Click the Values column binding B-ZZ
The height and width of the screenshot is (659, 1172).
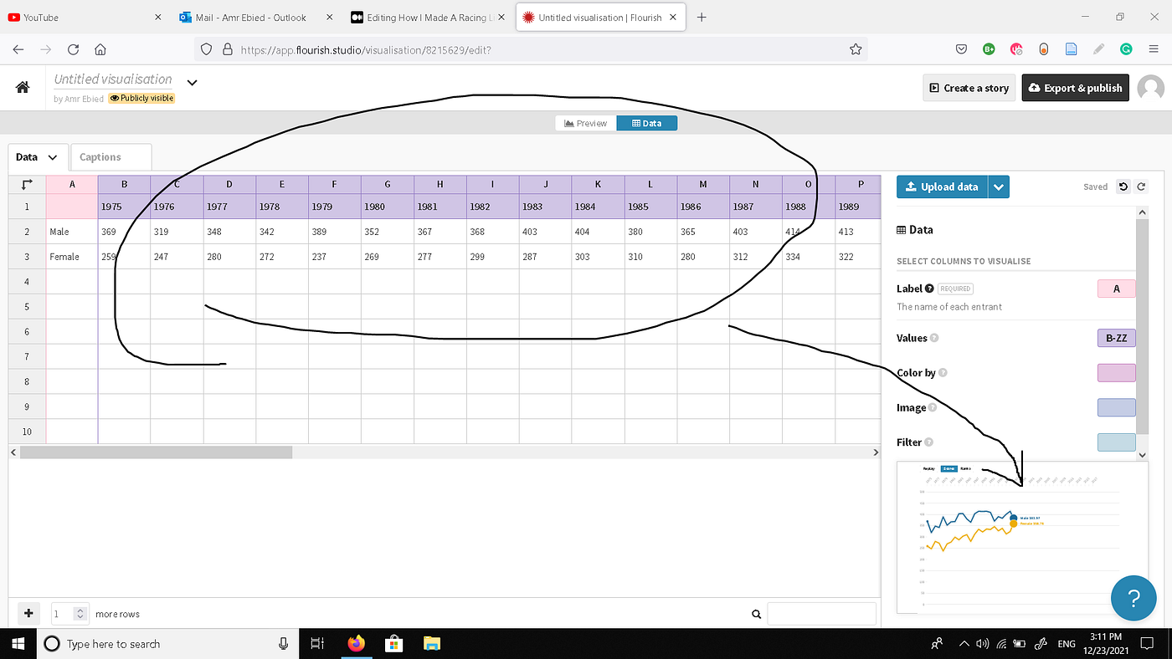coord(1116,338)
